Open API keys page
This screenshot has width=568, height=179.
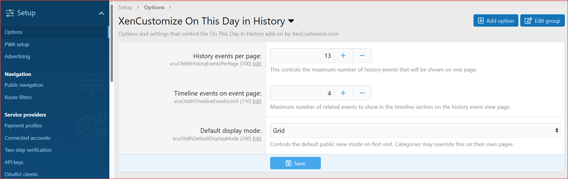point(14,163)
